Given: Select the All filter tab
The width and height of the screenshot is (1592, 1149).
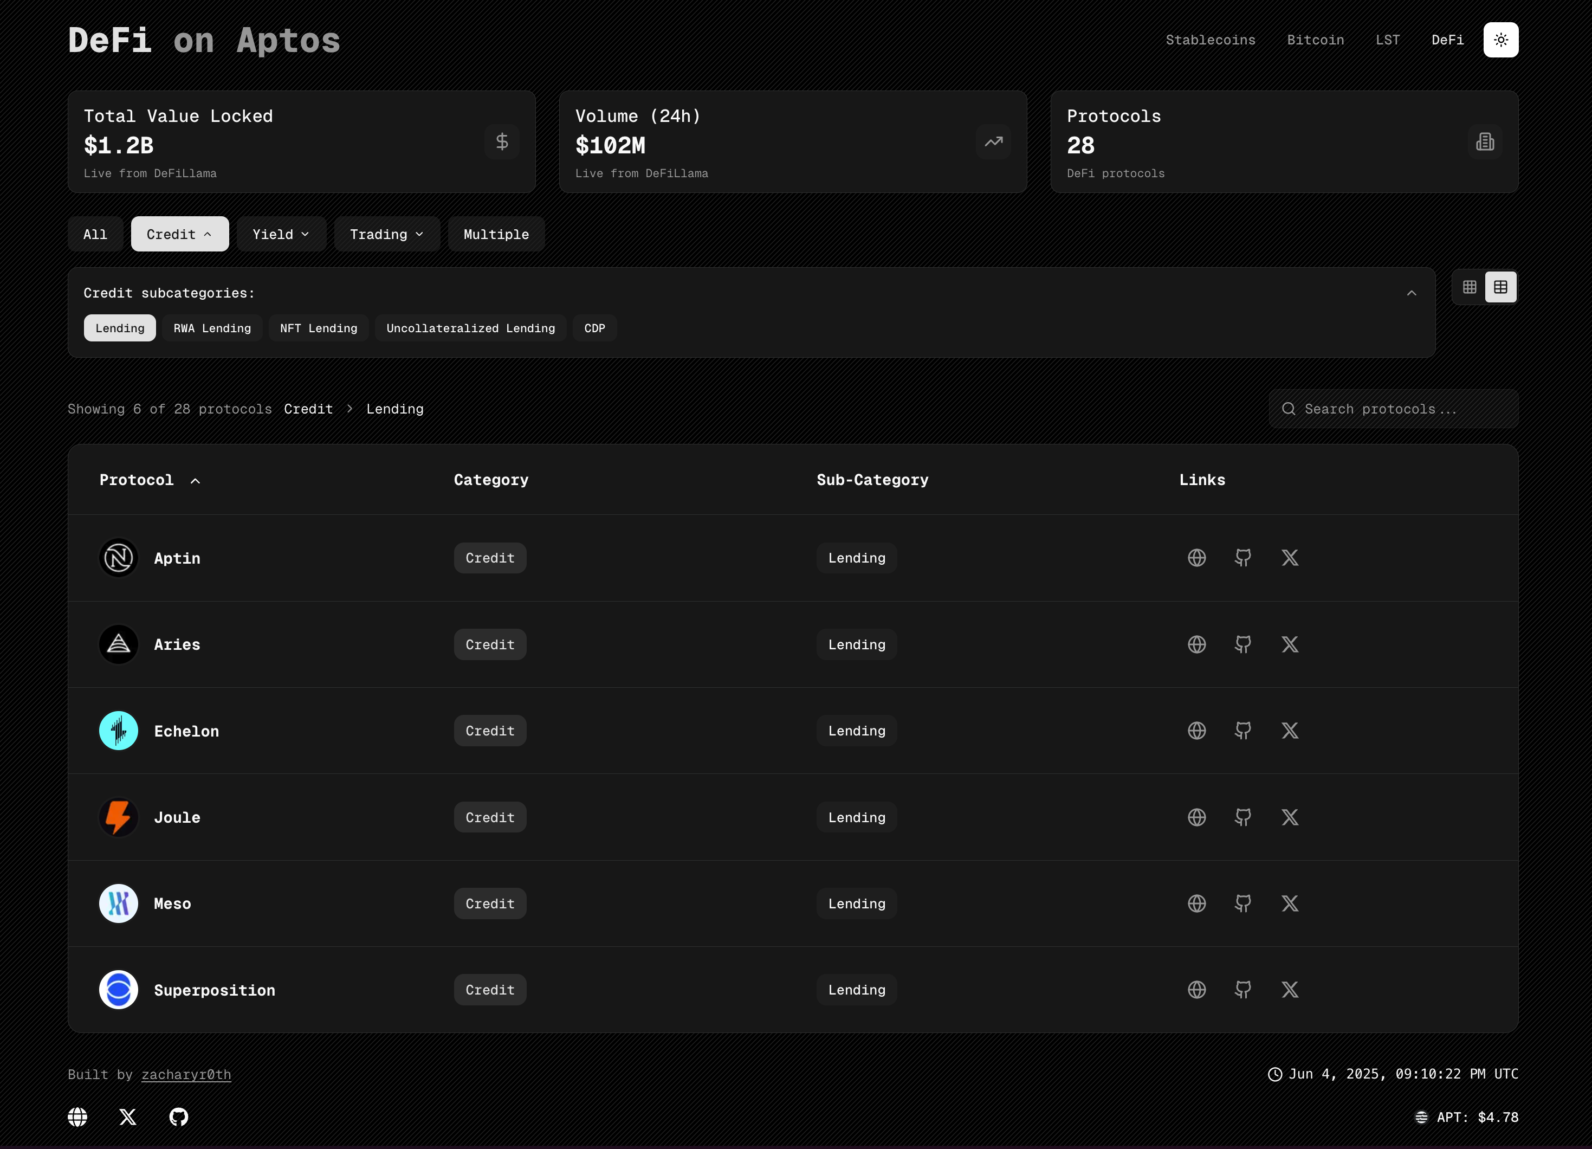Looking at the screenshot, I should (x=95, y=234).
